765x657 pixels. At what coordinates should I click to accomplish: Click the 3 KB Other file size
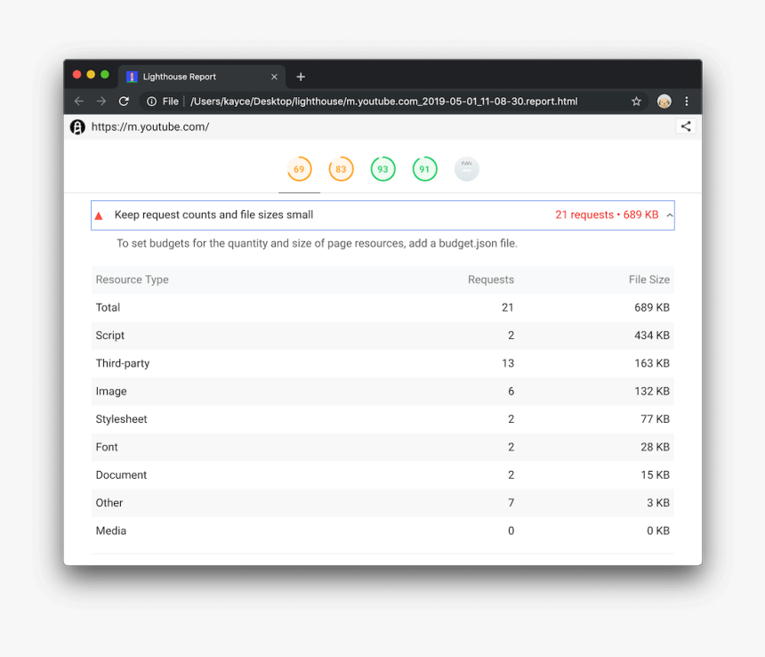pos(658,503)
